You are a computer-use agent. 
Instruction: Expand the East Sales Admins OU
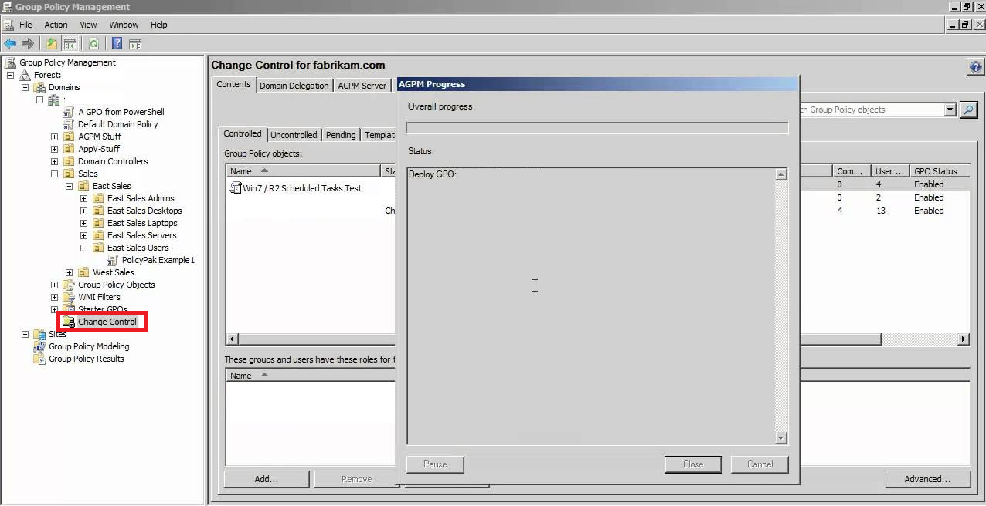83,198
